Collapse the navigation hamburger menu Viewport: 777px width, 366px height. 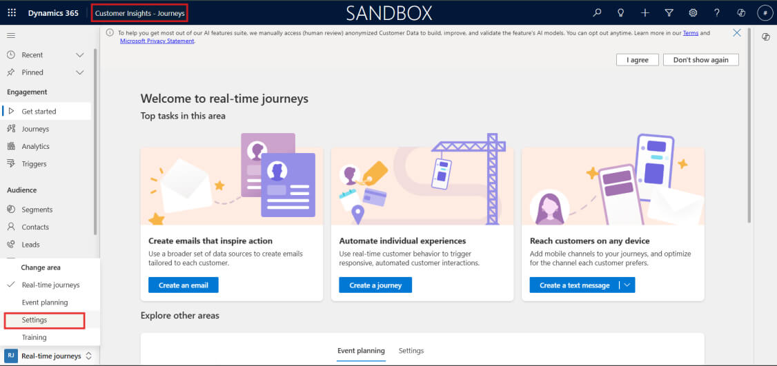pos(11,36)
